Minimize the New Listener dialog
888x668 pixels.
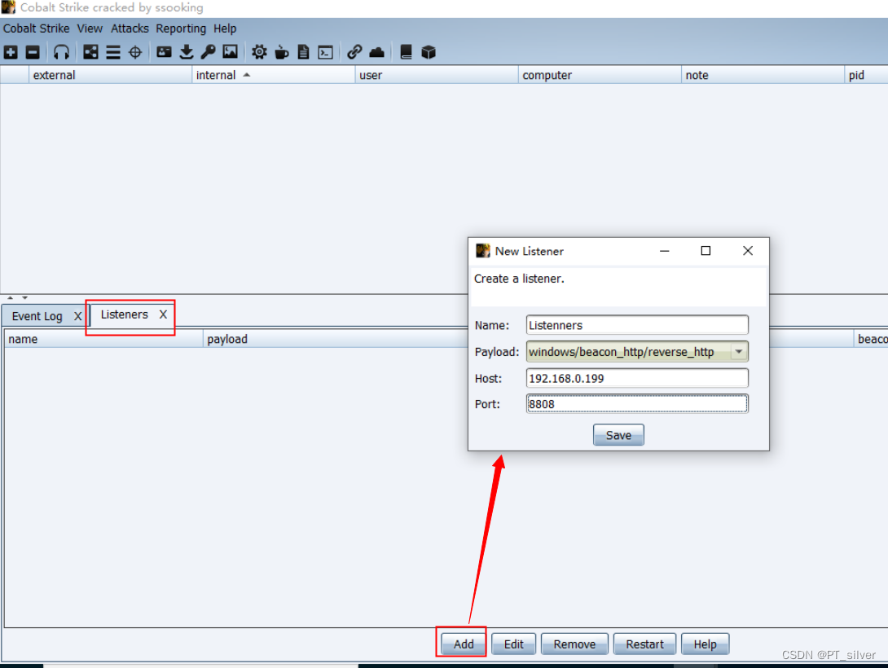coord(664,251)
